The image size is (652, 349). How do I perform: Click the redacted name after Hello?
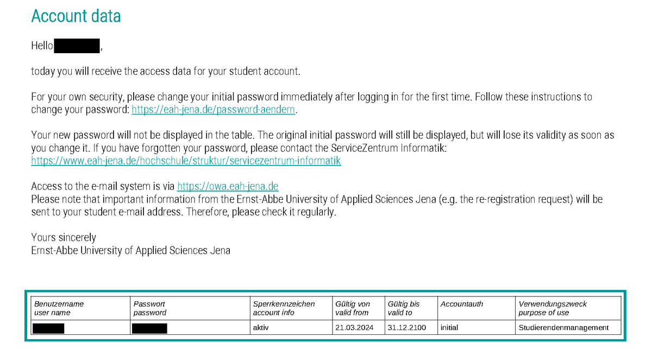point(78,46)
